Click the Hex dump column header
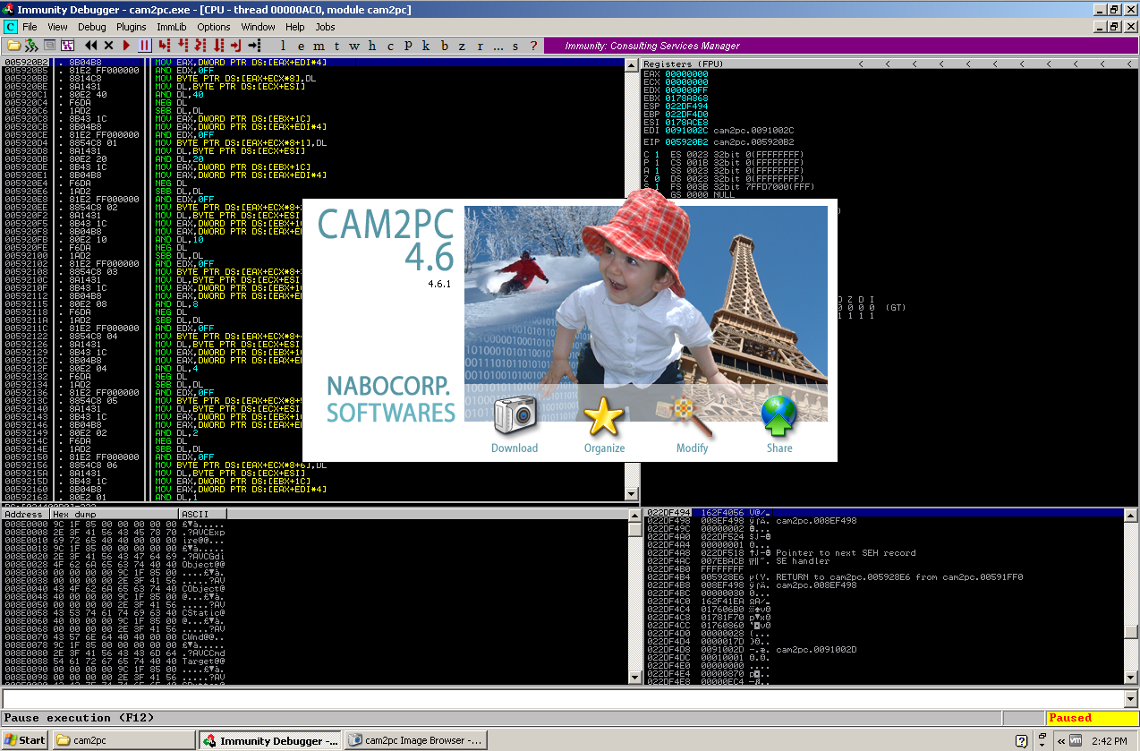 115,515
